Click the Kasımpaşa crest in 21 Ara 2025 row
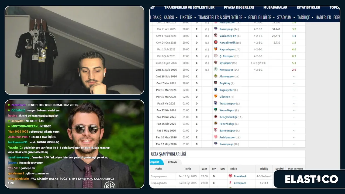This screenshot has width=345, height=194. (216, 29)
